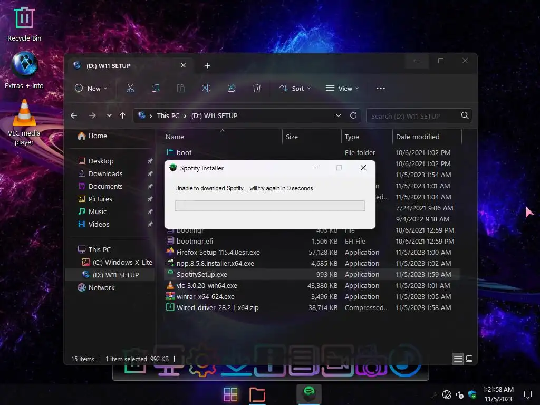Sort by Type column header
This screenshot has height=405, width=540.
pos(367,137)
